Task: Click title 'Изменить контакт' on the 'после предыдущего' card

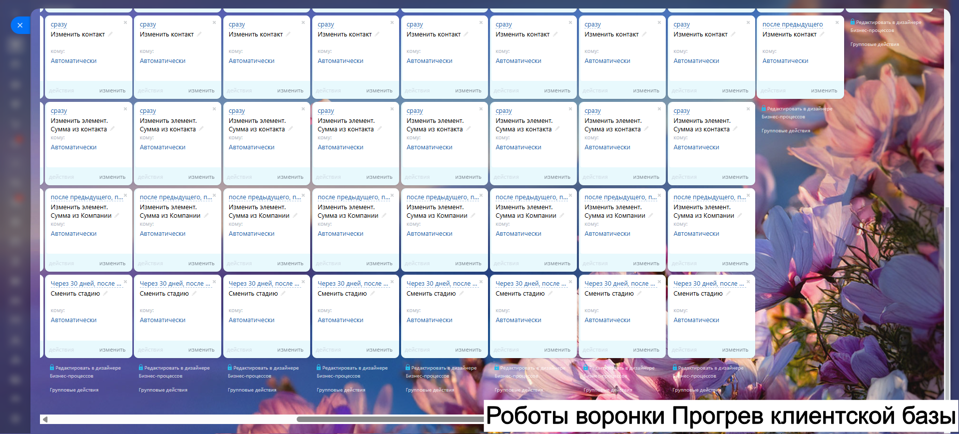Action: pyautogui.click(x=789, y=34)
